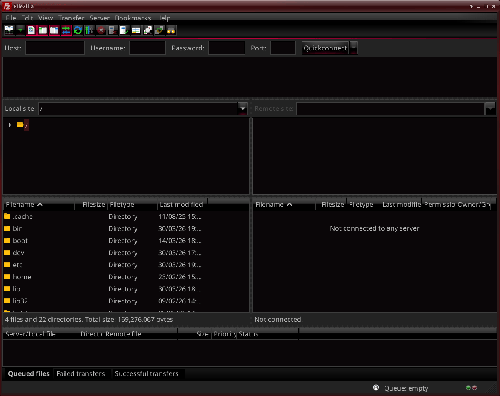Toggle transfer queue display icon
The image size is (500, 396).
pyautogui.click(x=66, y=30)
